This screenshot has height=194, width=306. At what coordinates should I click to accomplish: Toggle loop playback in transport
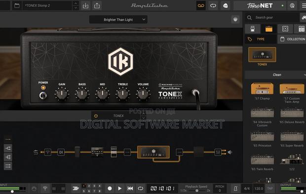coord(140,189)
